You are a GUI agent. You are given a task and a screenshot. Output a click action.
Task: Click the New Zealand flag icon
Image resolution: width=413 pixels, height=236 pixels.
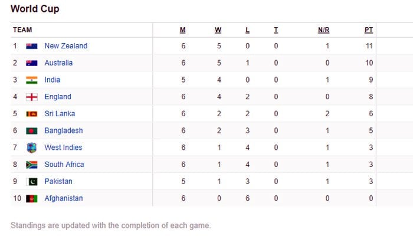click(x=32, y=46)
